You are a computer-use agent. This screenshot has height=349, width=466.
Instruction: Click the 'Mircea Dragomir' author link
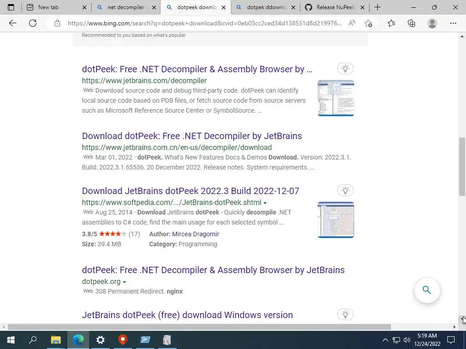point(196,234)
